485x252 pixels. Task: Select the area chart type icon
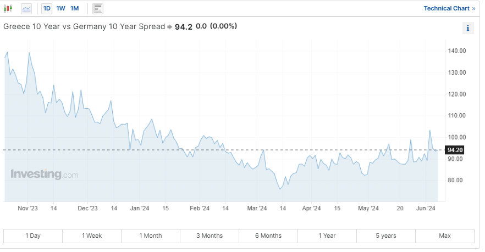[26, 9]
